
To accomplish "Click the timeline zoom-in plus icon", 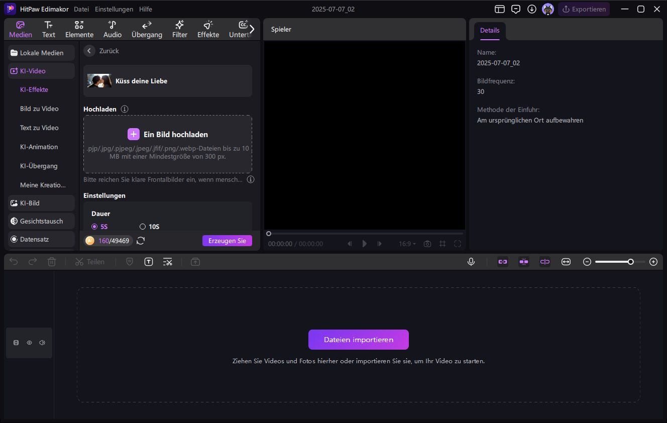I will pos(653,262).
